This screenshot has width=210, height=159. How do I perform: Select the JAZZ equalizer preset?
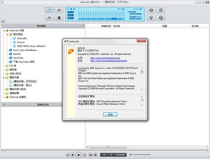point(94,19)
